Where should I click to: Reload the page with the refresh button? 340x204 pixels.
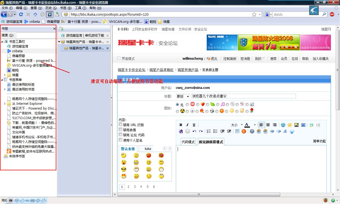(21, 14)
